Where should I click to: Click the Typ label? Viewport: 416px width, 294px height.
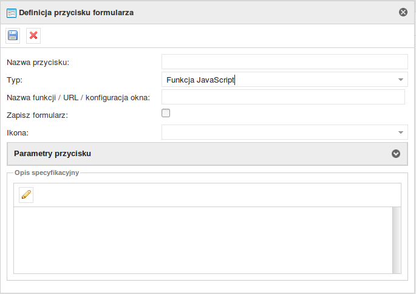[15, 80]
